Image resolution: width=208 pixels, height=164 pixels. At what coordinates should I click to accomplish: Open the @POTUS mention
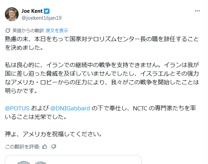pyautogui.click(x=17, y=108)
